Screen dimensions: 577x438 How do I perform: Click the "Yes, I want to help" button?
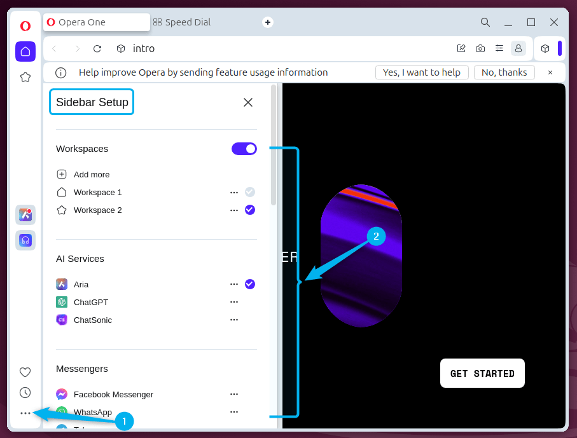[422, 72]
